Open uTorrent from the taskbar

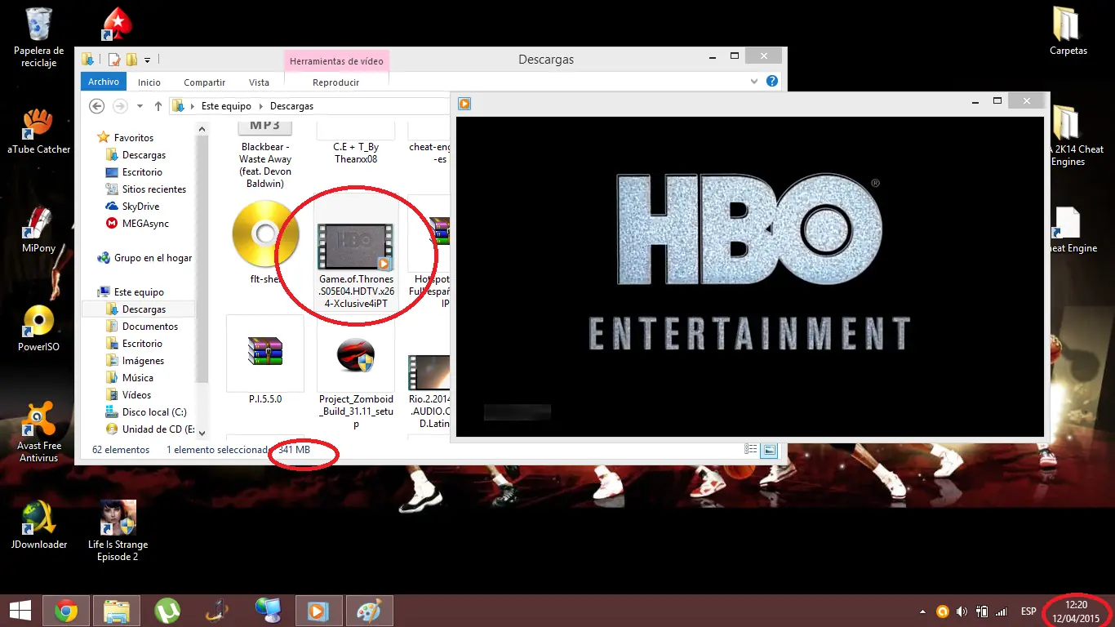click(x=167, y=611)
